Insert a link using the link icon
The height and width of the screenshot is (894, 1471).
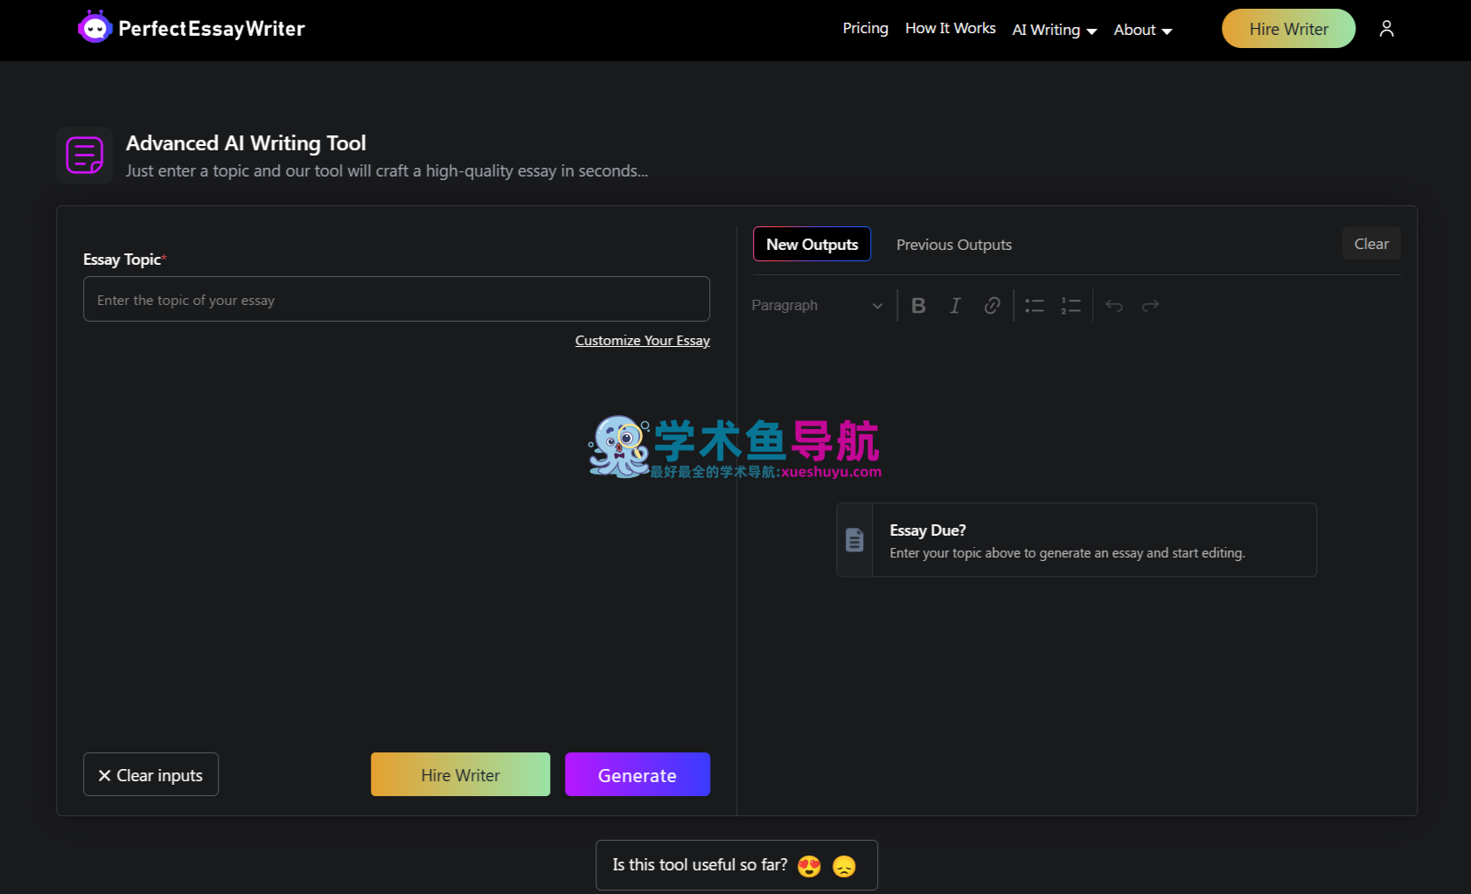tap(992, 305)
